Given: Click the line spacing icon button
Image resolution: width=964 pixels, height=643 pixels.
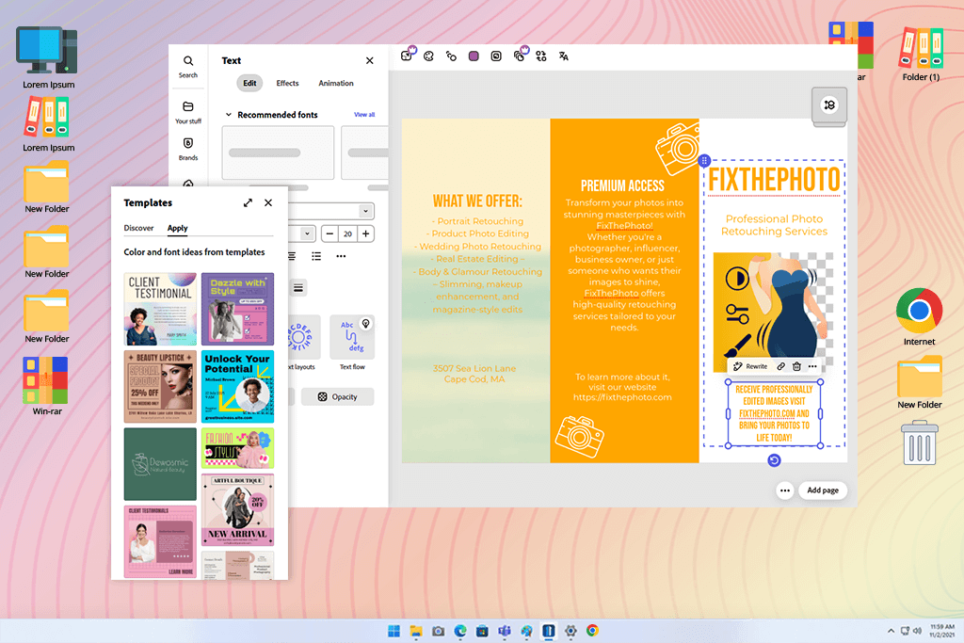Looking at the screenshot, I should click(298, 288).
